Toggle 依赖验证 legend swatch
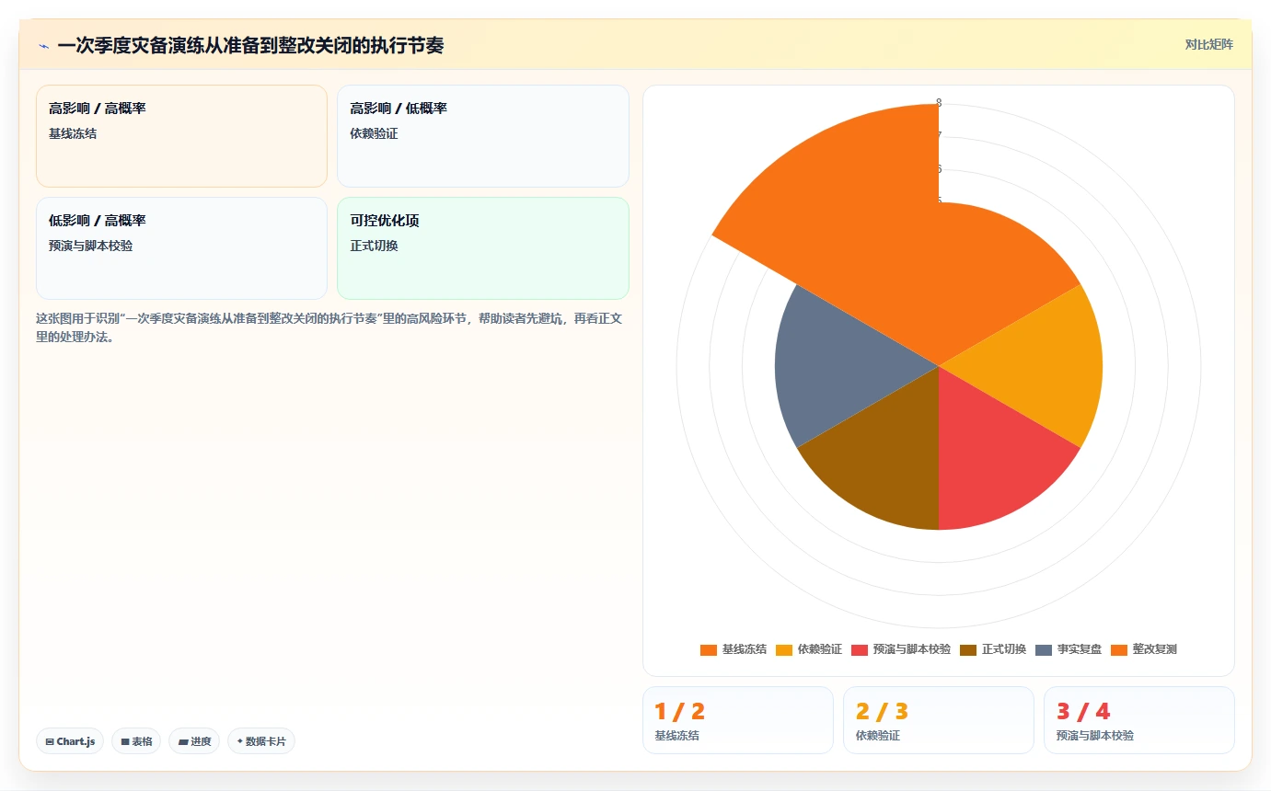 784,649
